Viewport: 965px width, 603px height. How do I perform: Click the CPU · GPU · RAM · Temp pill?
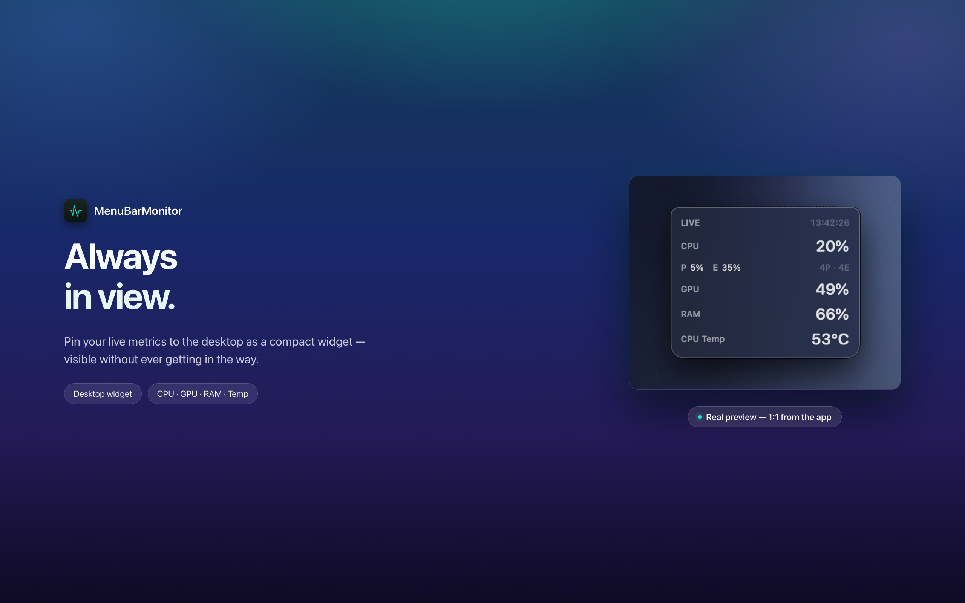coord(202,393)
